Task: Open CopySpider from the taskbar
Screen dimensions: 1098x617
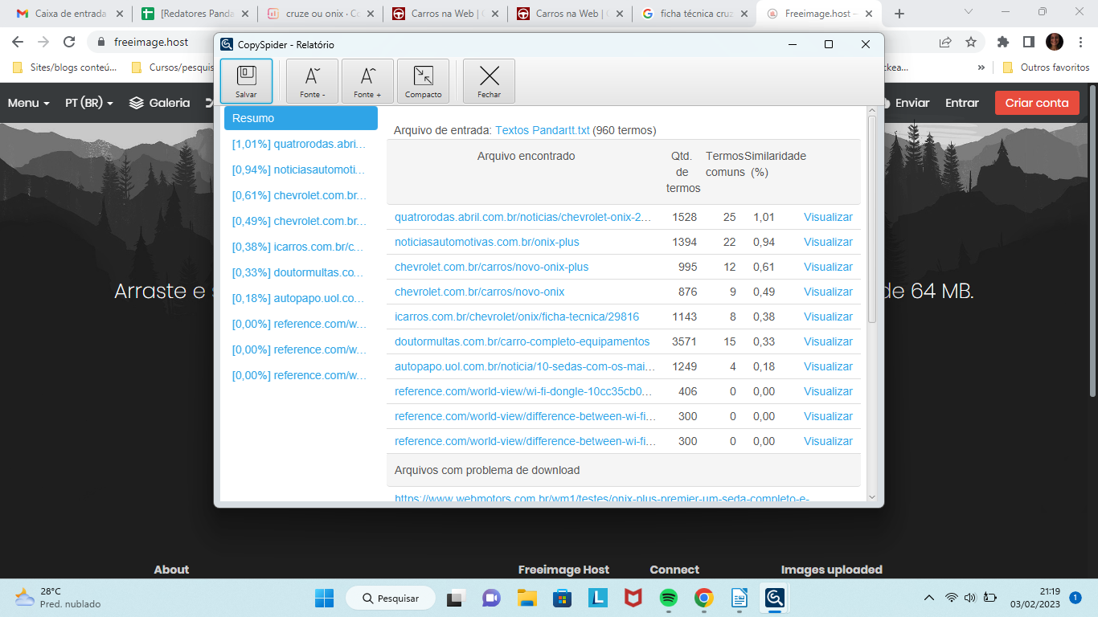Action: pos(775,598)
